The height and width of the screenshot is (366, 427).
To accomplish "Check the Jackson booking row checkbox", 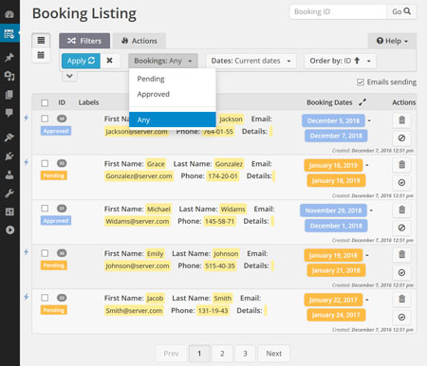I will click(x=45, y=119).
